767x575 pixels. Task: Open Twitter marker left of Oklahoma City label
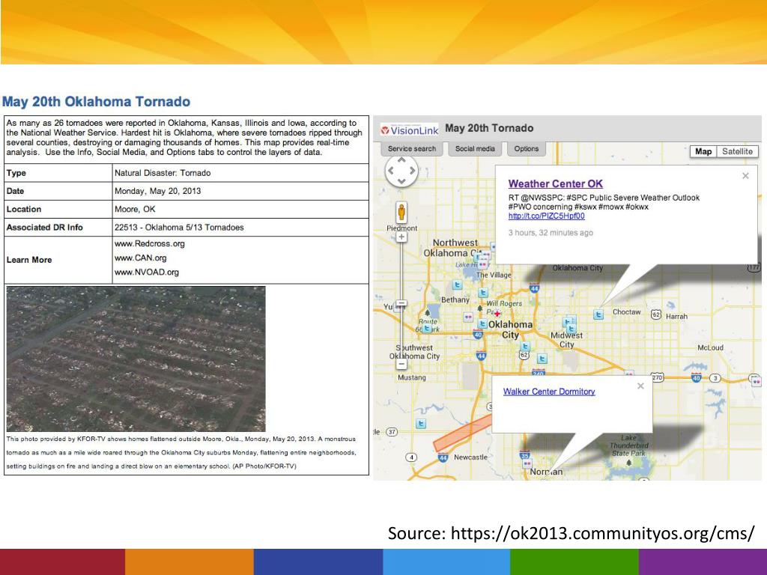(482, 323)
